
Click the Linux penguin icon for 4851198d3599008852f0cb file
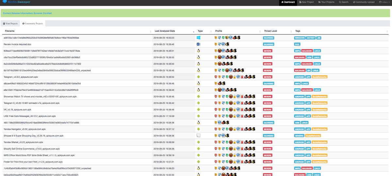coord(198,123)
